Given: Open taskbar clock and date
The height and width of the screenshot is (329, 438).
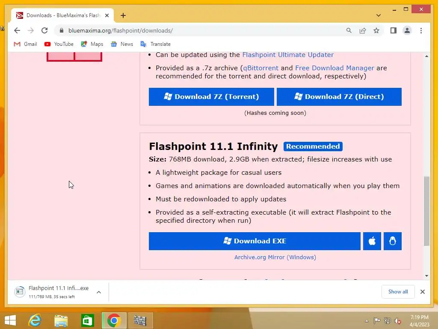Looking at the screenshot, I should (419, 321).
